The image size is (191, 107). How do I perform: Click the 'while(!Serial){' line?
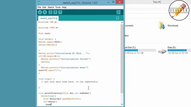(48, 45)
